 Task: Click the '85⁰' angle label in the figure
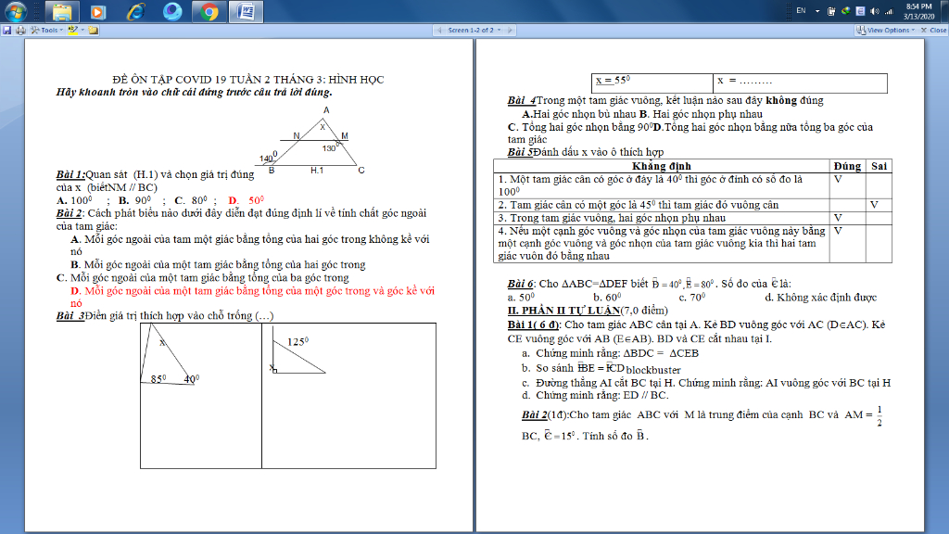(158, 378)
